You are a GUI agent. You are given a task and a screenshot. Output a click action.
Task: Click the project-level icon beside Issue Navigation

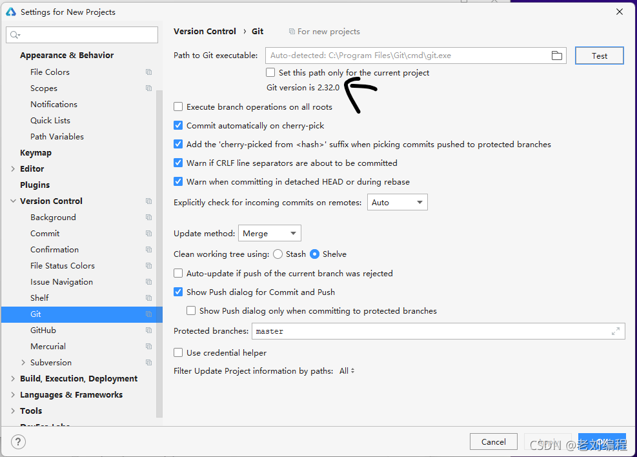148,282
